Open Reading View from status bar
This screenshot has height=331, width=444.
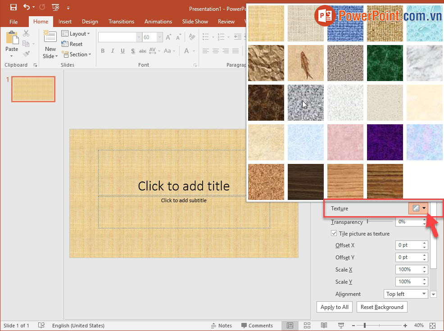coord(324,326)
